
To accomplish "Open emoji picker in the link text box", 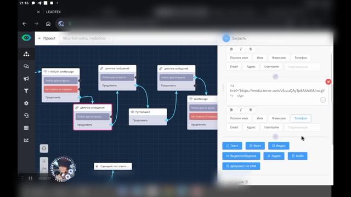I will coord(323,100).
